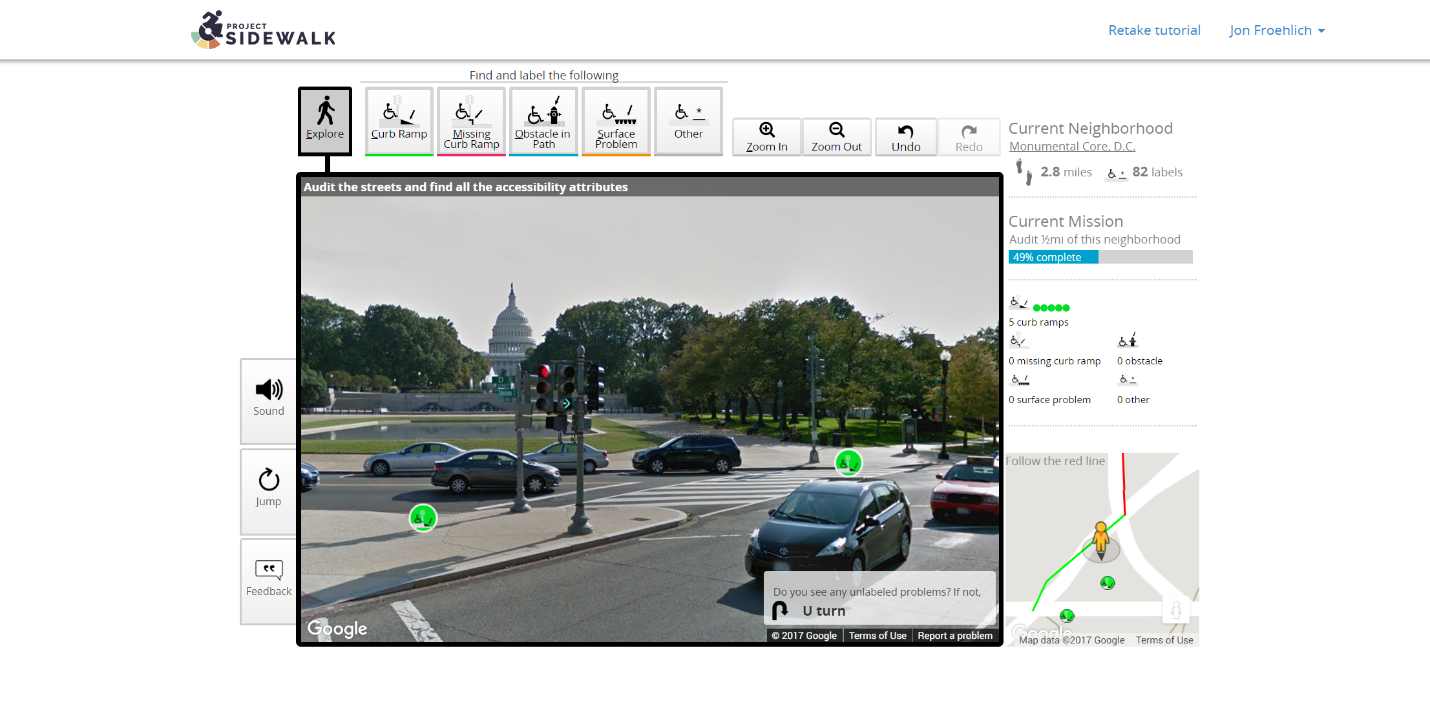This screenshot has height=710, width=1430.
Task: Click the Retake tutorial link
Action: tap(1154, 30)
